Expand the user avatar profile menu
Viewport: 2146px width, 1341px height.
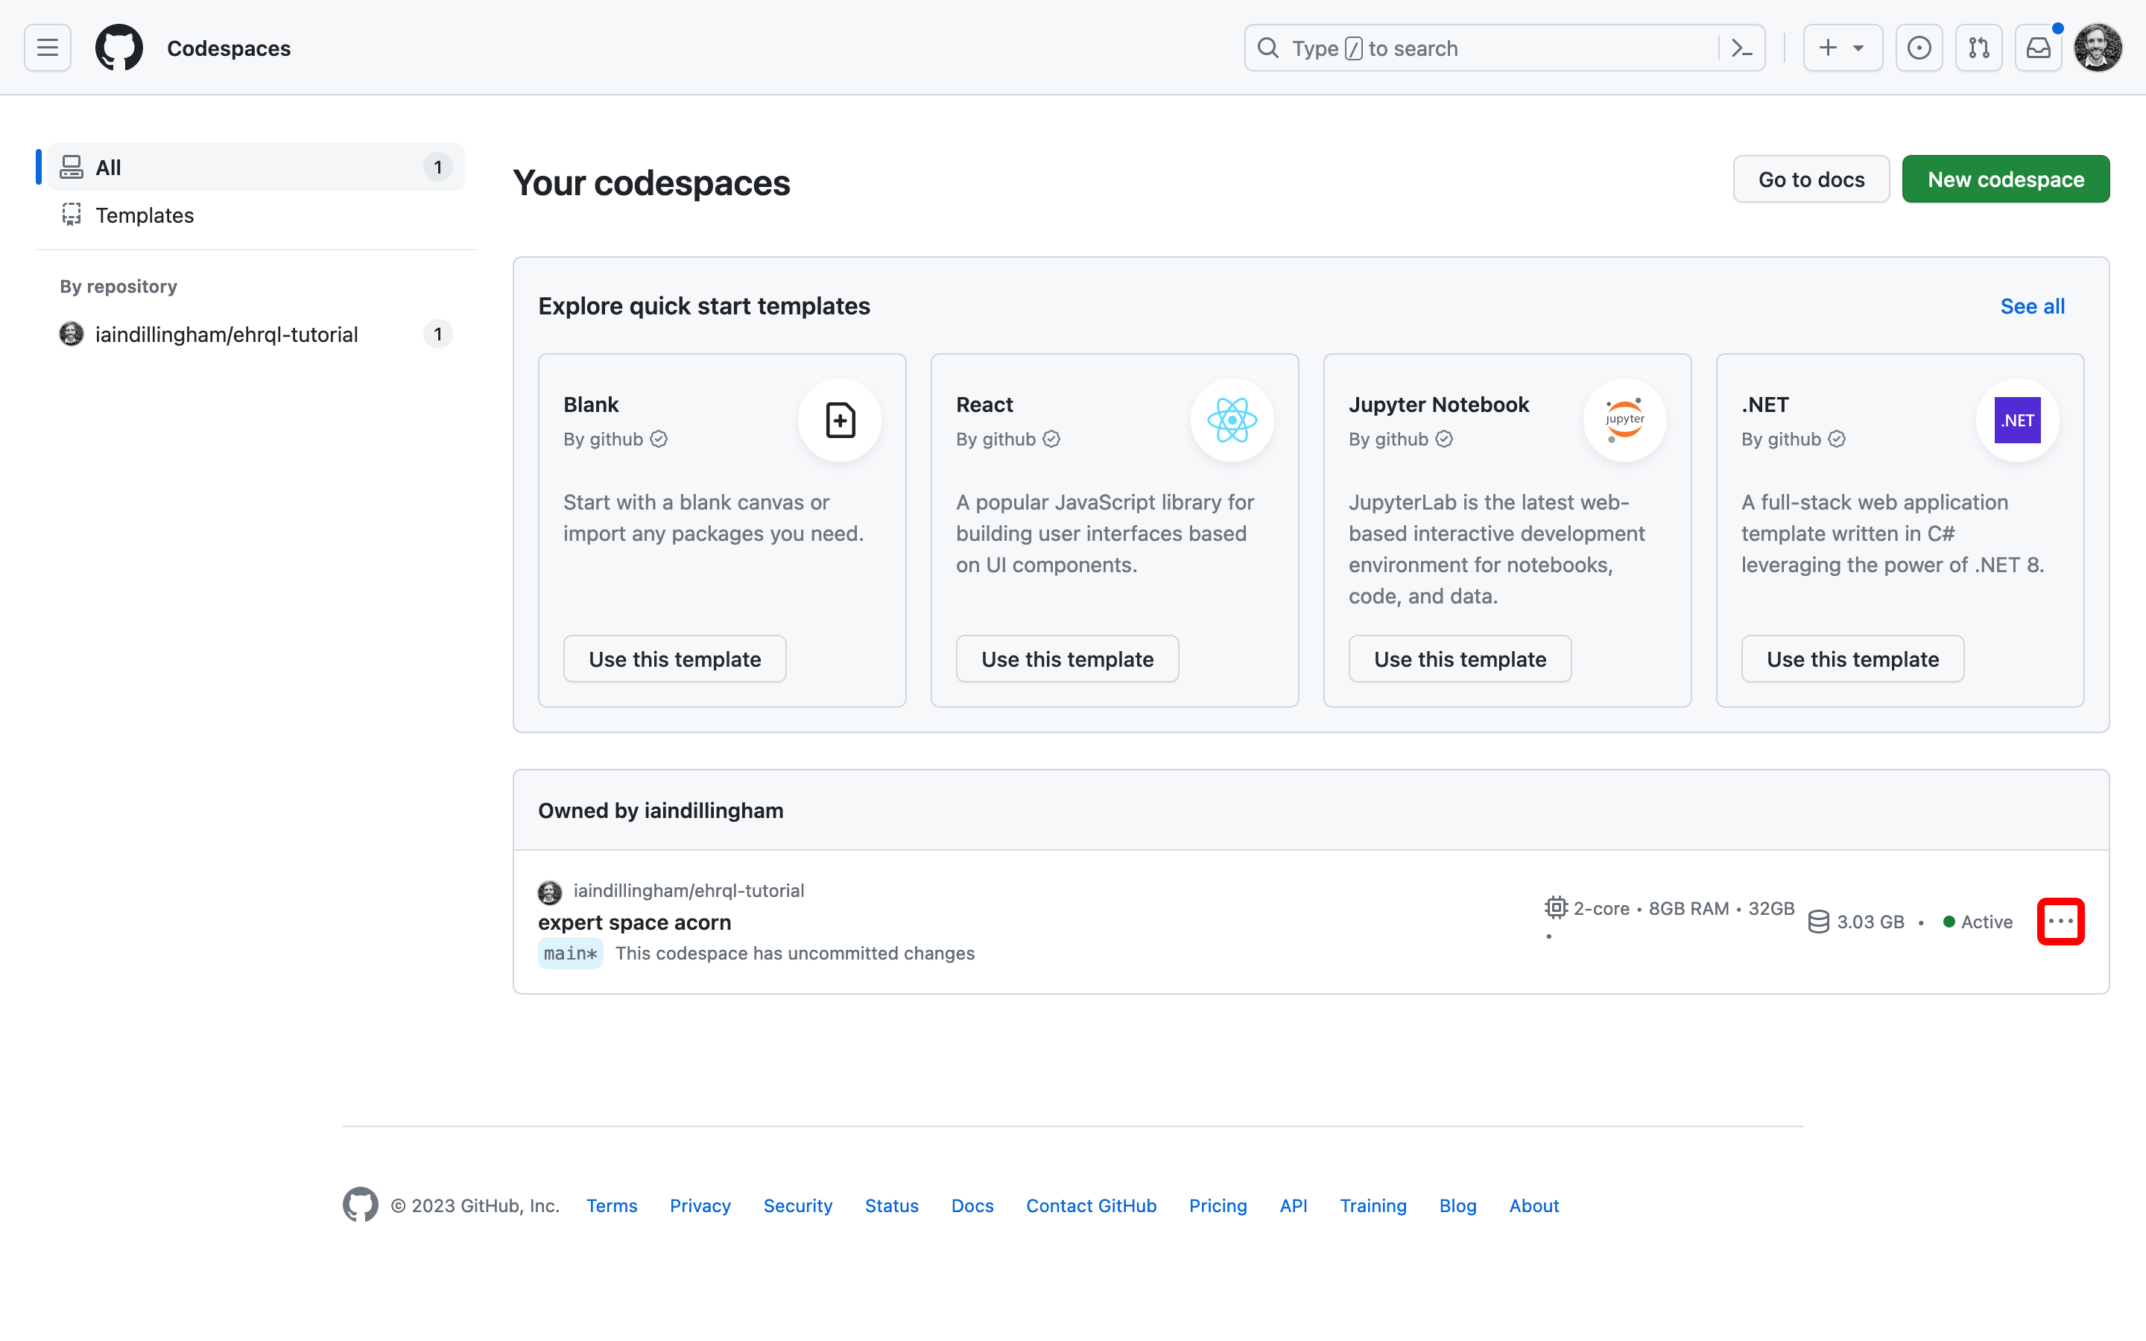(2097, 48)
